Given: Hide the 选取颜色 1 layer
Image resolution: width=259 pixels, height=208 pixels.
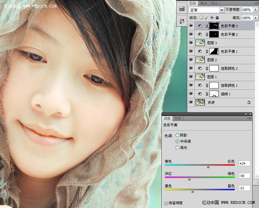Looking at the screenshot, I should click(x=191, y=85).
